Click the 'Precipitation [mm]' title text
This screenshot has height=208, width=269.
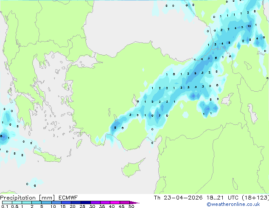point(27,198)
